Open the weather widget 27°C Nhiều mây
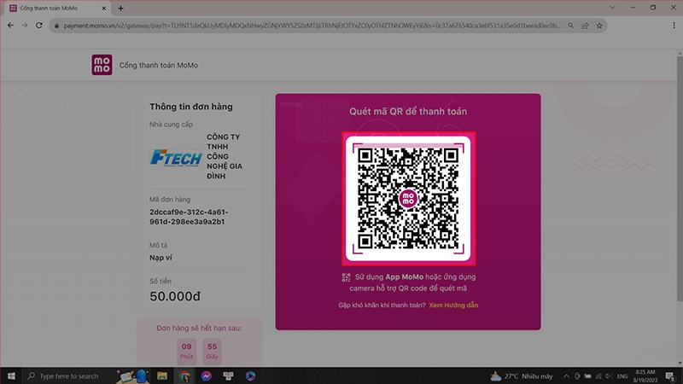The width and height of the screenshot is (683, 384). coord(522,376)
